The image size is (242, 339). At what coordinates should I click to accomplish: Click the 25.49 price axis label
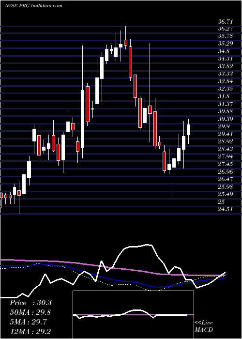click(x=226, y=194)
